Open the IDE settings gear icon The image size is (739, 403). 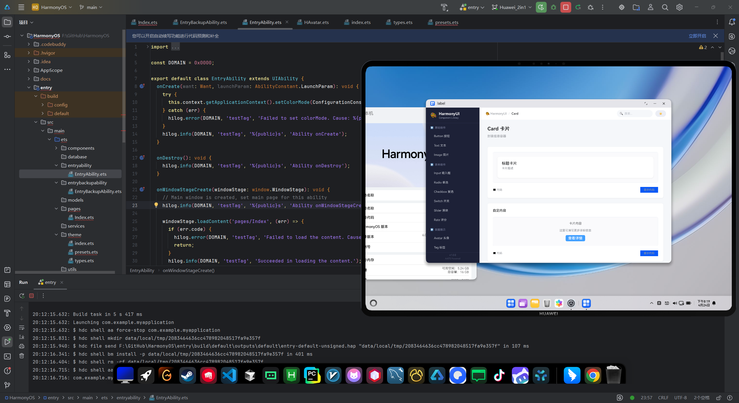679,7
